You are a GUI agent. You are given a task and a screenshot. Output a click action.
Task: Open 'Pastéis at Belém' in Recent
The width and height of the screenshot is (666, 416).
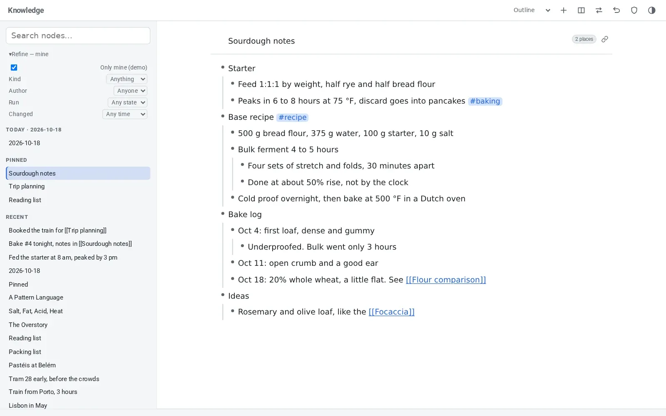coord(78,365)
